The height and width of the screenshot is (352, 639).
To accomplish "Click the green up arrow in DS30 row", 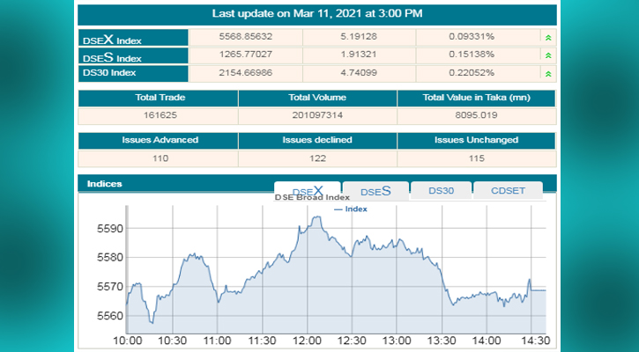I will click(x=548, y=75).
